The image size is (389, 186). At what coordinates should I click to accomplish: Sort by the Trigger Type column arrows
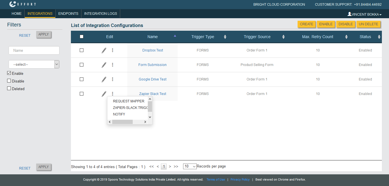225,37
